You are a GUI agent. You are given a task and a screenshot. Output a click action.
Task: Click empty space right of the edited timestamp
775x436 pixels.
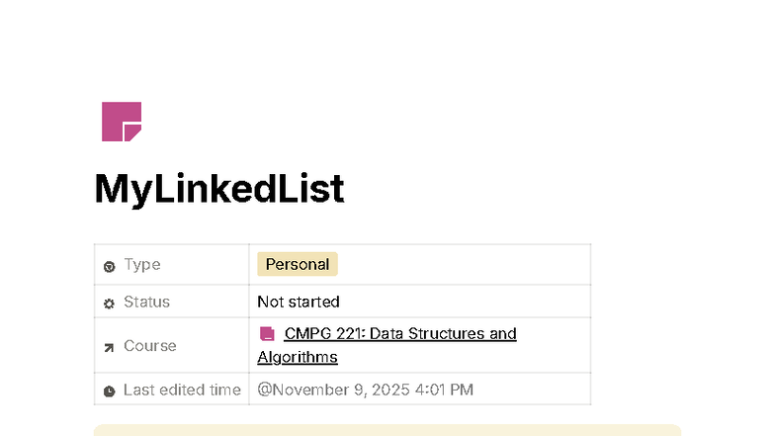click(x=534, y=390)
